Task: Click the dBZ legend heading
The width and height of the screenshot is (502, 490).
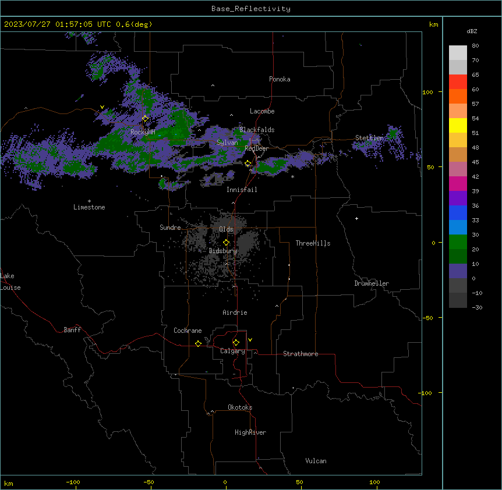Action: coord(472,31)
